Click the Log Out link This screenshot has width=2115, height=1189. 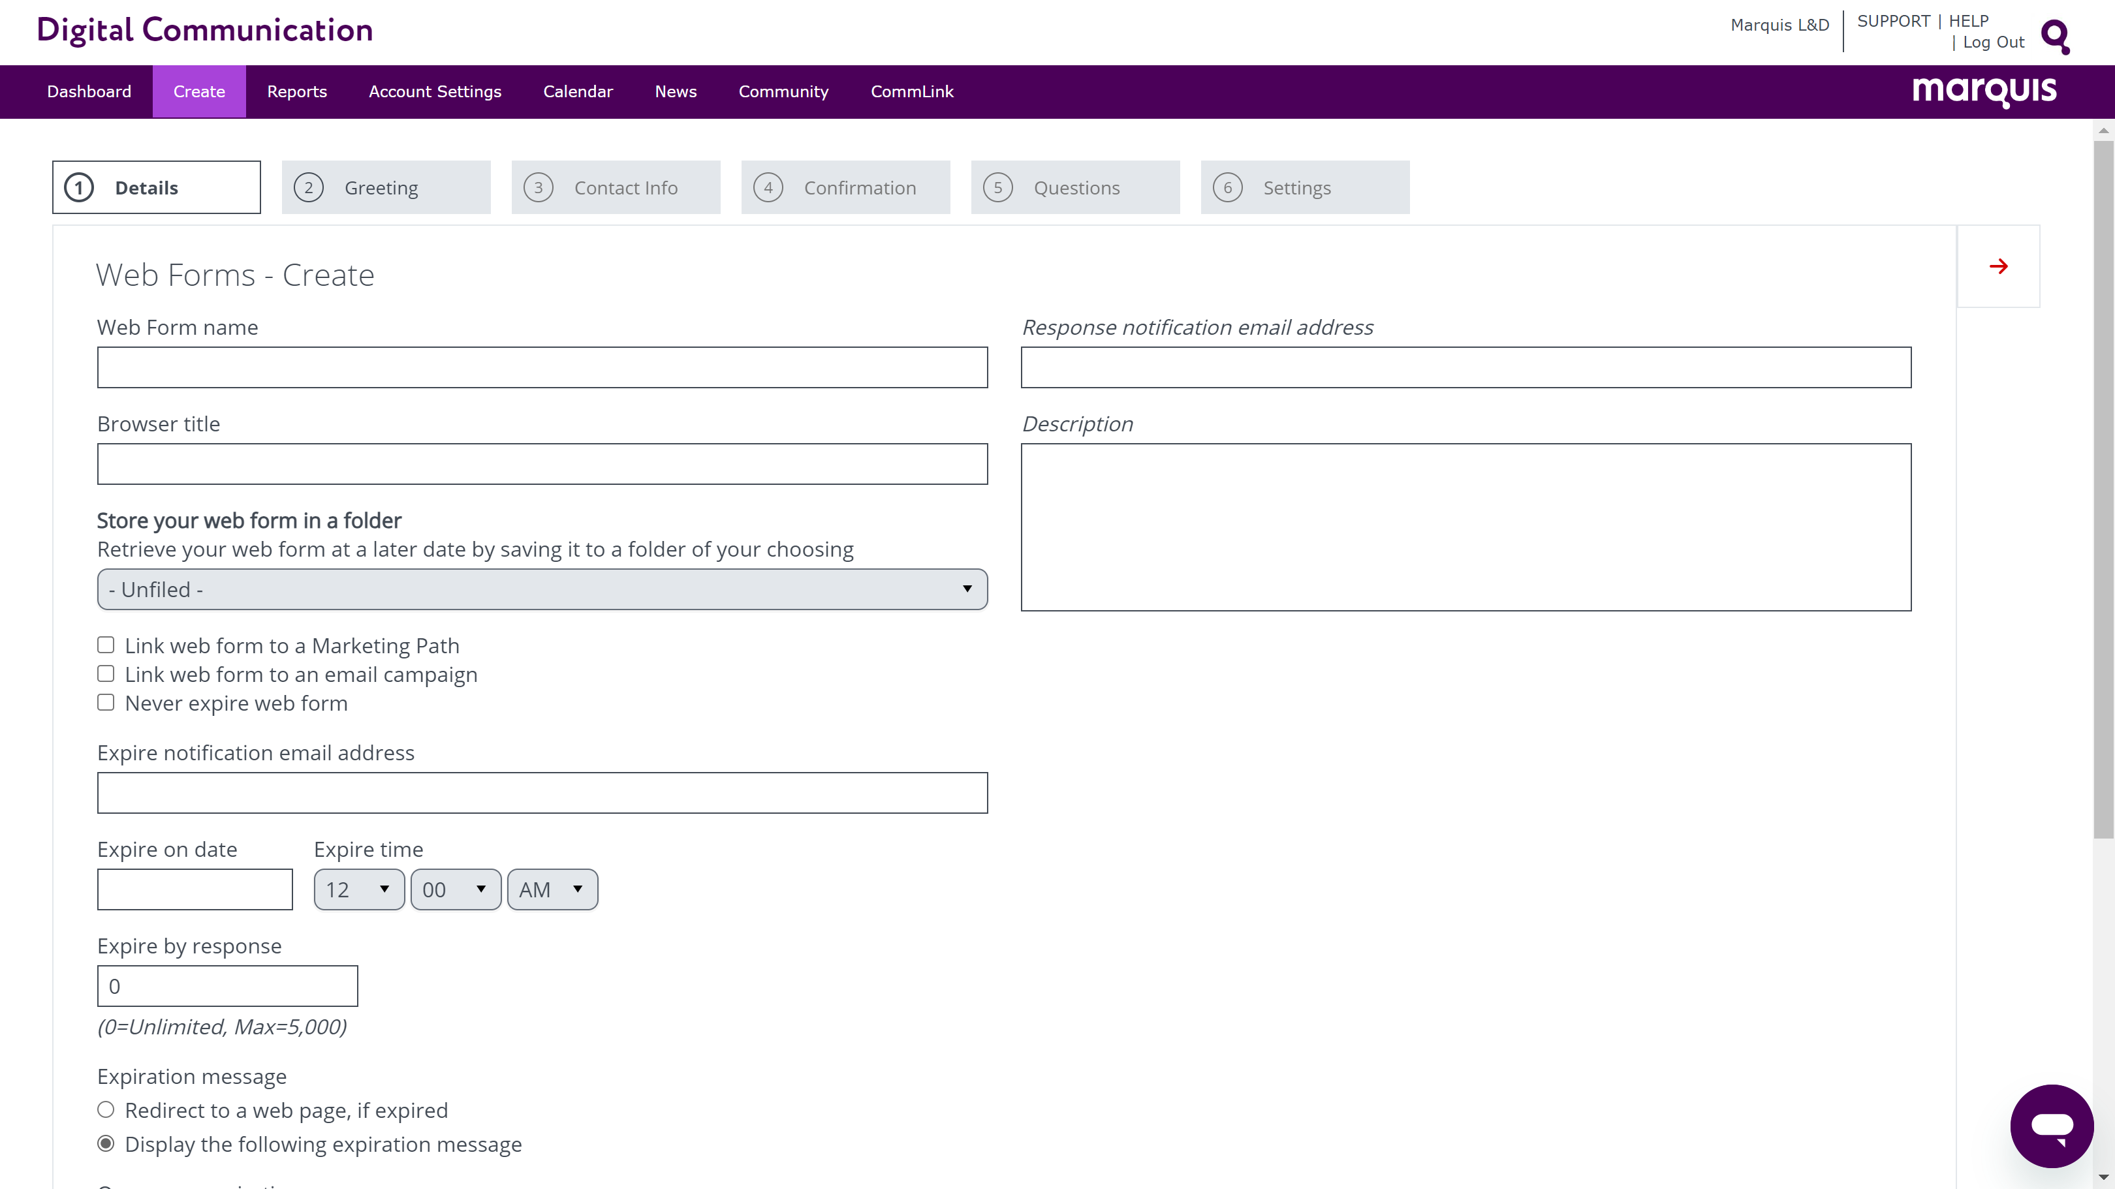[1994, 42]
